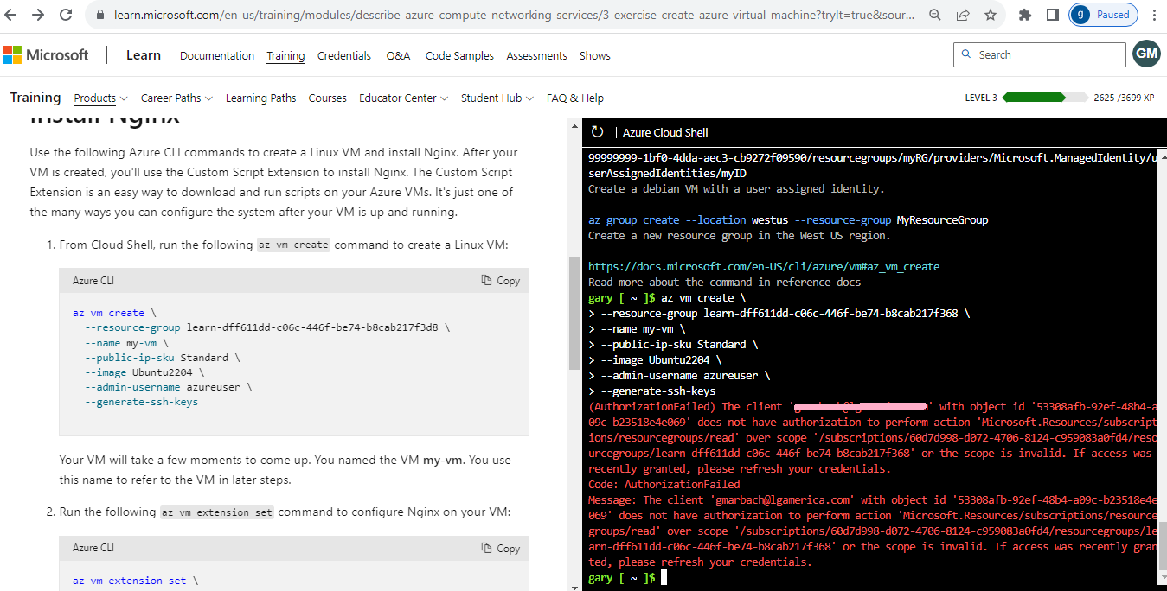Click the LEVEL 3 XP progress bar
The height and width of the screenshot is (591, 1167).
tap(1045, 98)
